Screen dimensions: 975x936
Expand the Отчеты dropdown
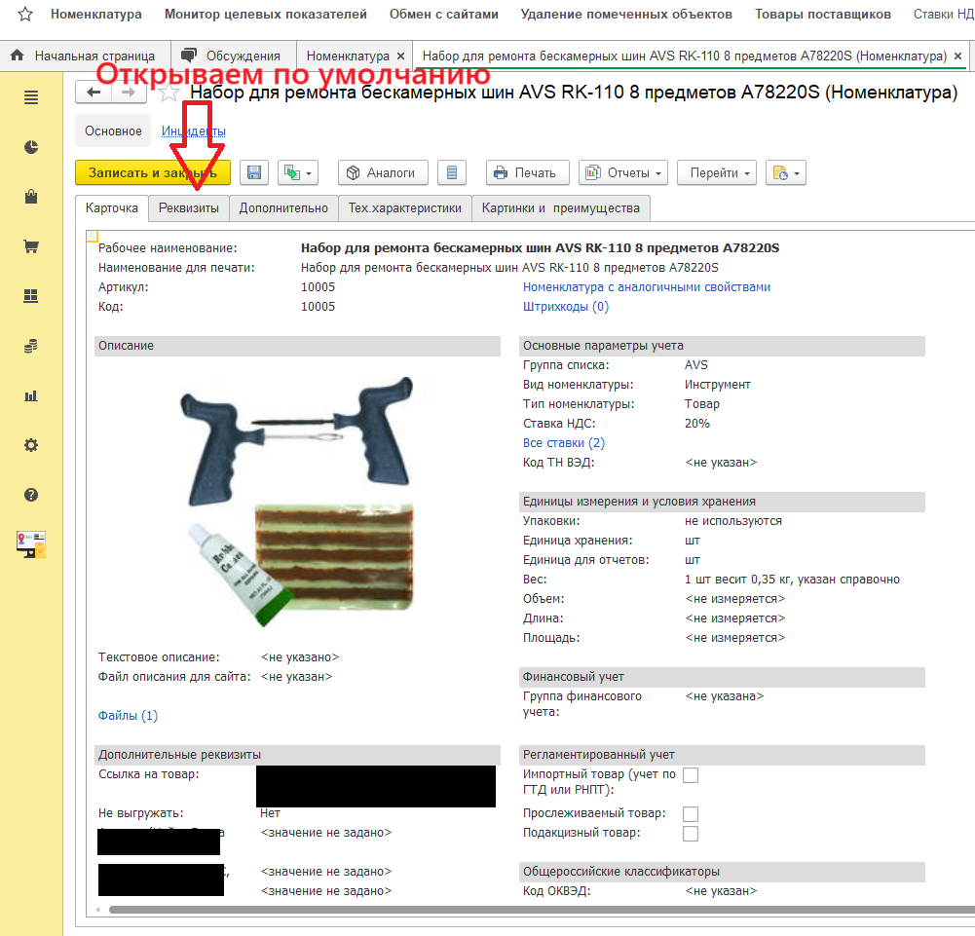pyautogui.click(x=622, y=172)
